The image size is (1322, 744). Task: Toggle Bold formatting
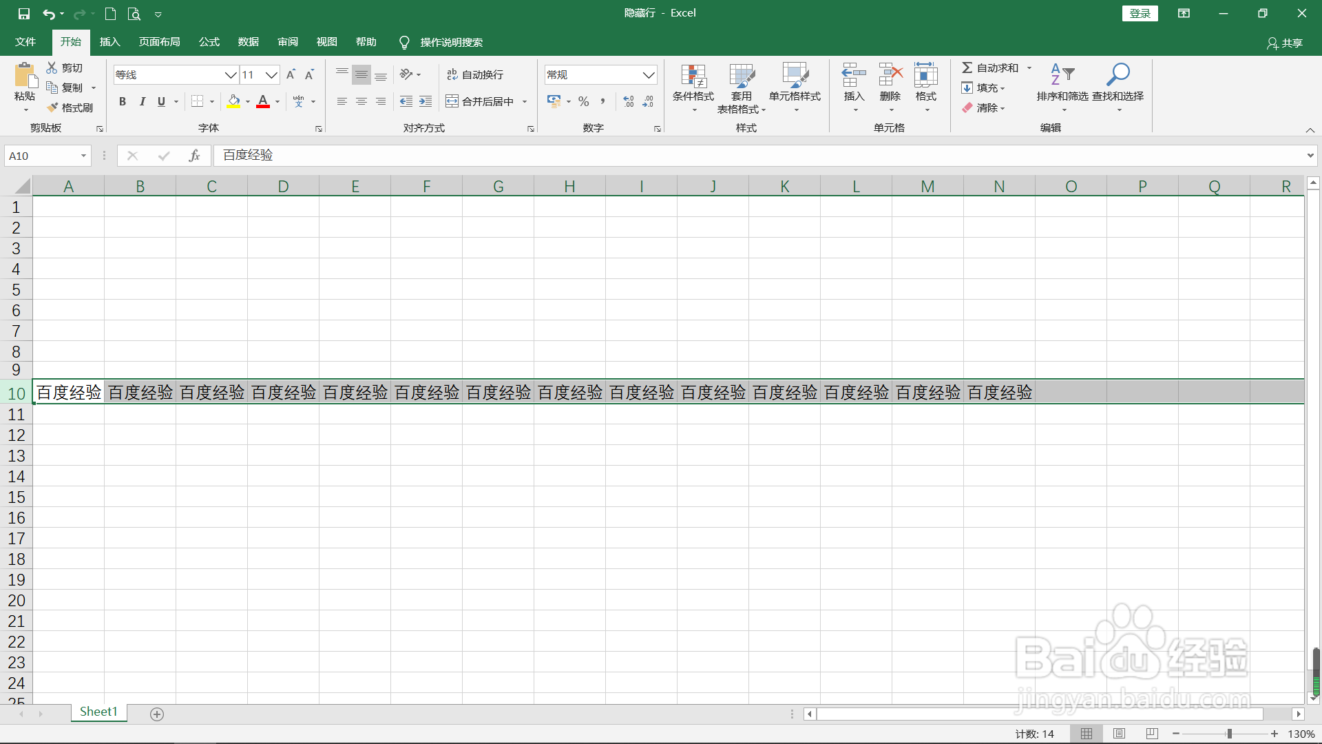(x=123, y=101)
